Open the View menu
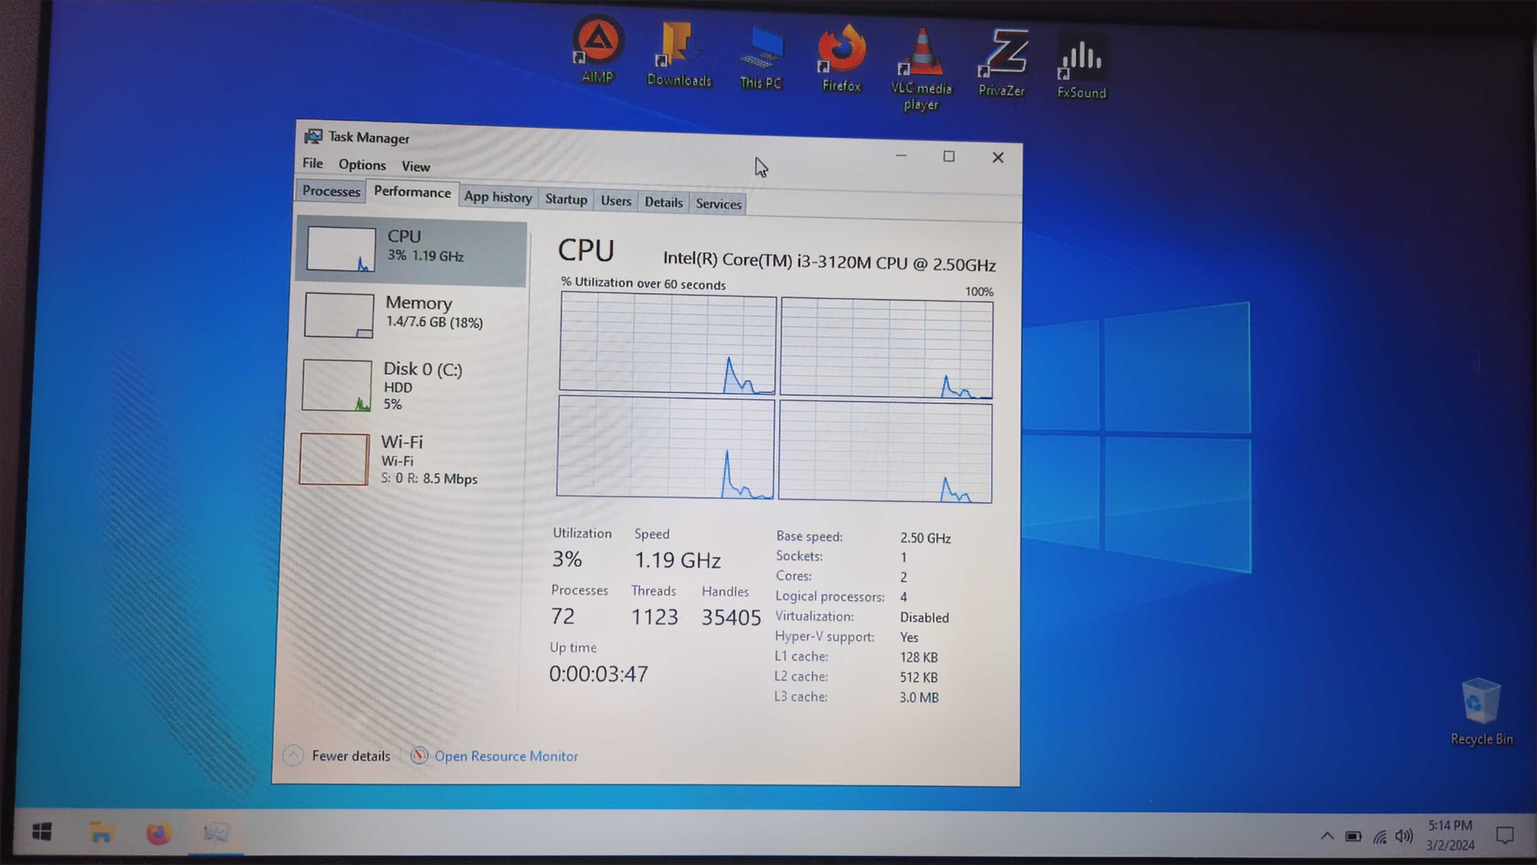The image size is (1537, 865). pyautogui.click(x=416, y=166)
